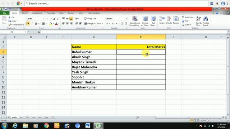Toggle bottom align in Alignment group
Image resolution: width=230 pixels, height=129 pixels.
(x=71, y=19)
